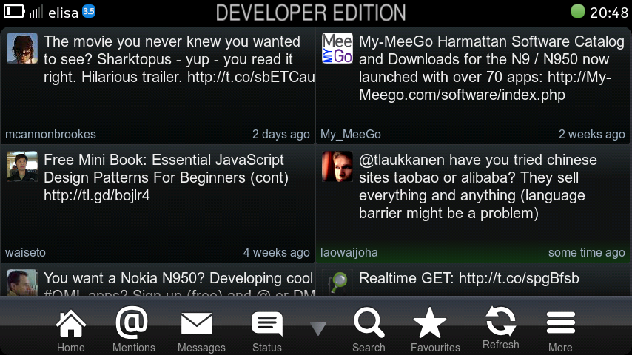
Task: Open the Home timeline icon
Action: pyautogui.click(x=71, y=323)
